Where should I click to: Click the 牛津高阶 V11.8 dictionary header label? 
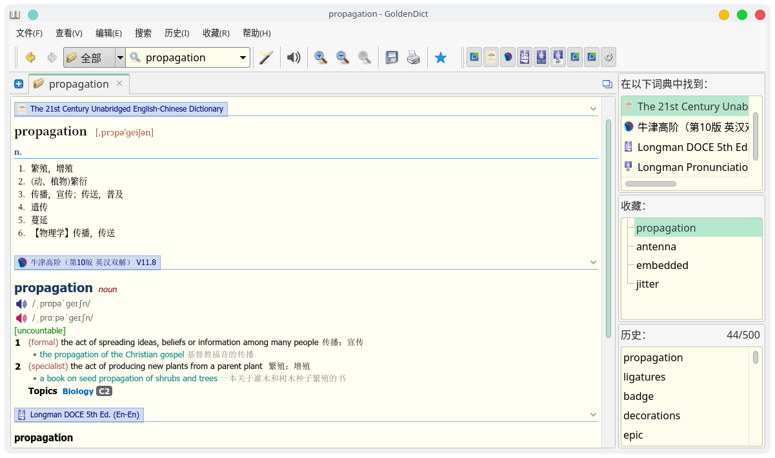[87, 263]
